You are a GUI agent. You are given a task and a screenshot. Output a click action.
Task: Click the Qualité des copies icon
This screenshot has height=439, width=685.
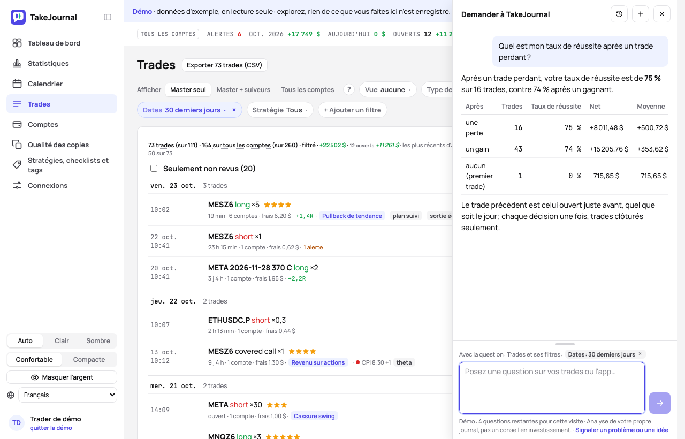click(17, 145)
